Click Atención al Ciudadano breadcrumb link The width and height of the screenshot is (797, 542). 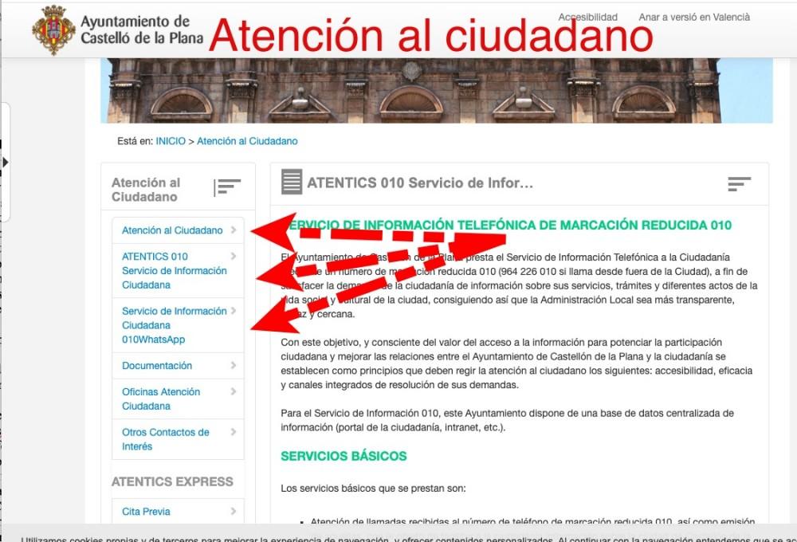coord(247,141)
